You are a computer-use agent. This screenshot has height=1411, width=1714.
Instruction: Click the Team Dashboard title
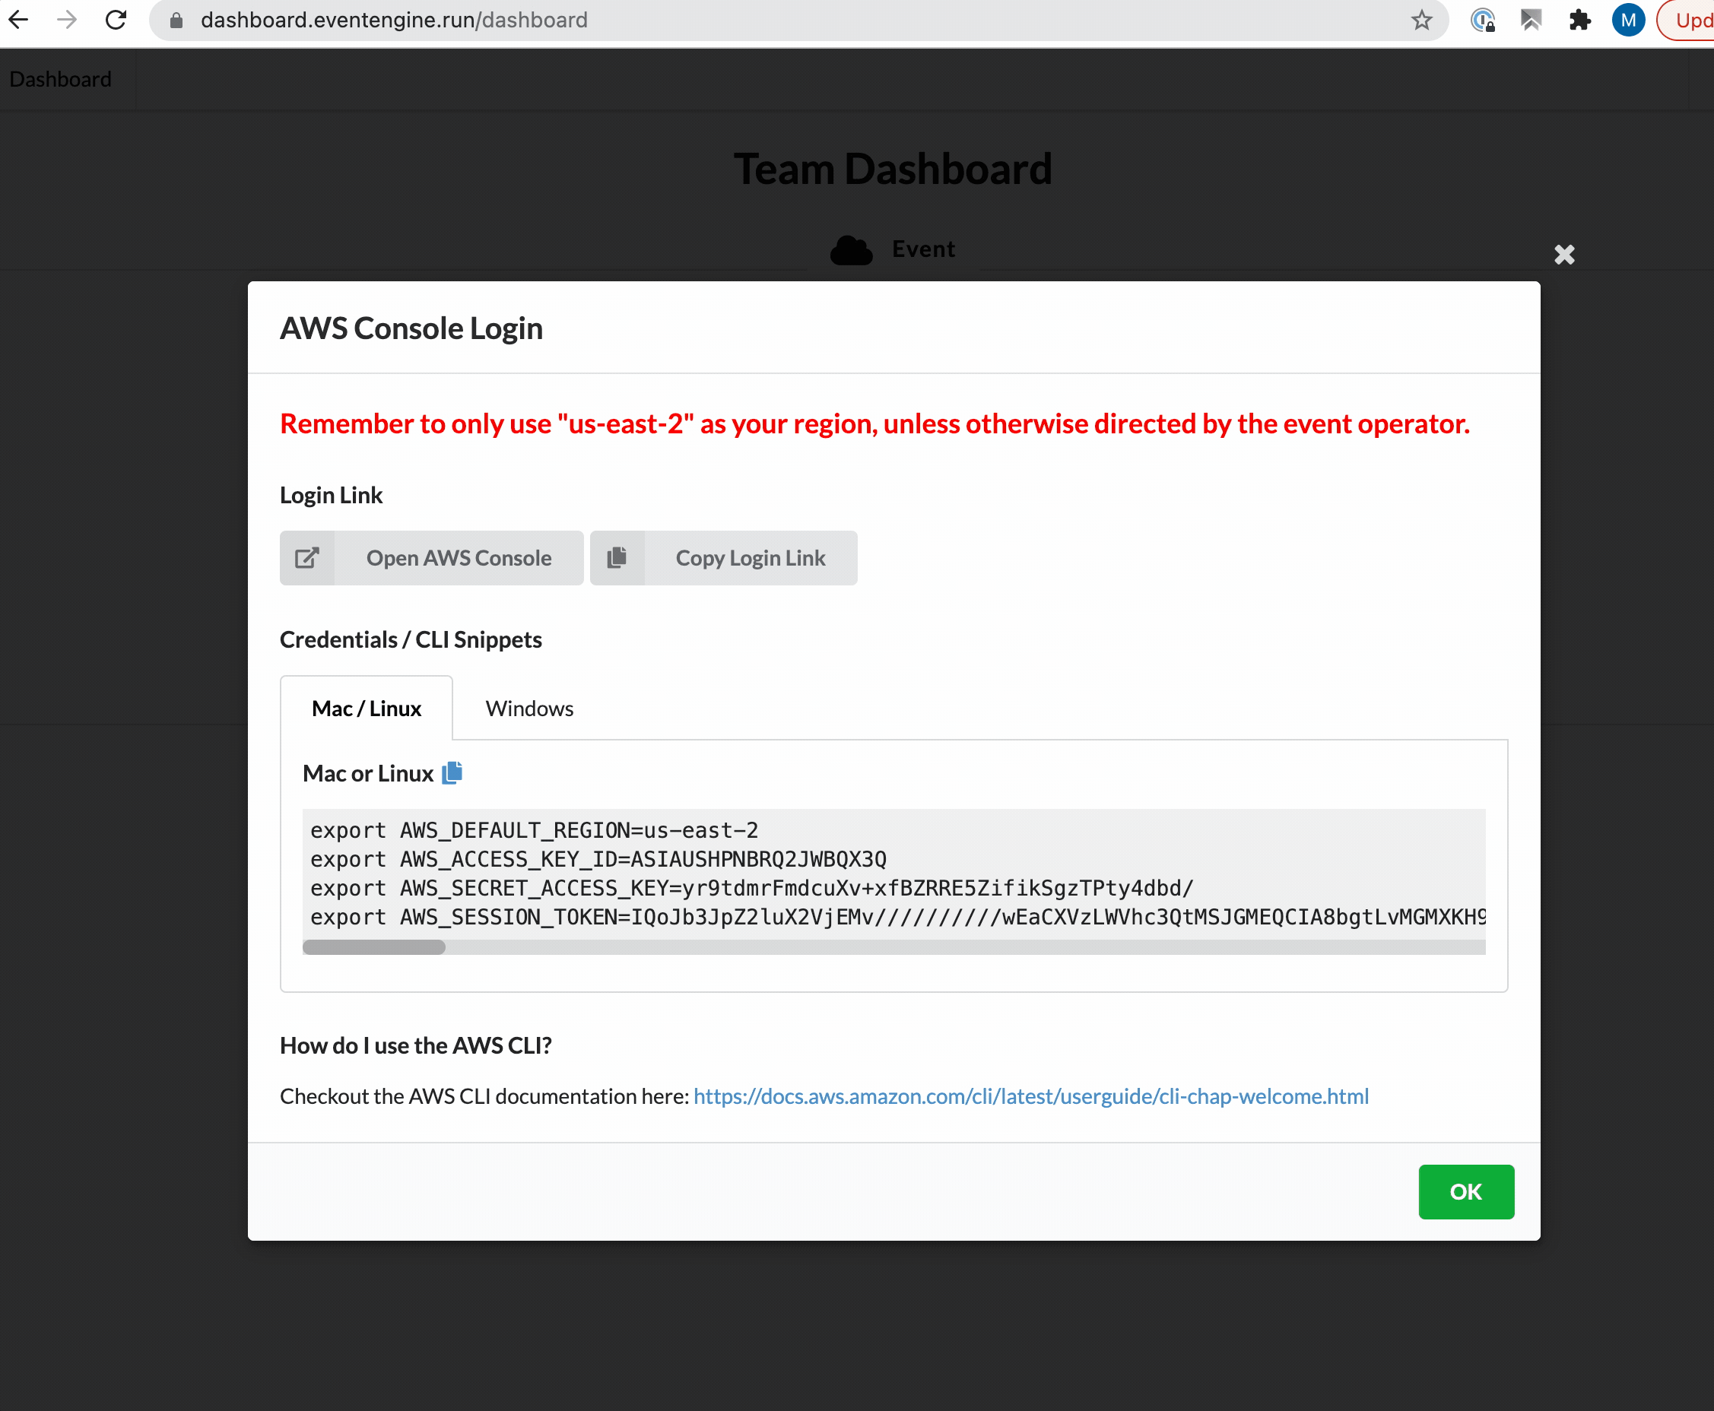click(x=893, y=169)
